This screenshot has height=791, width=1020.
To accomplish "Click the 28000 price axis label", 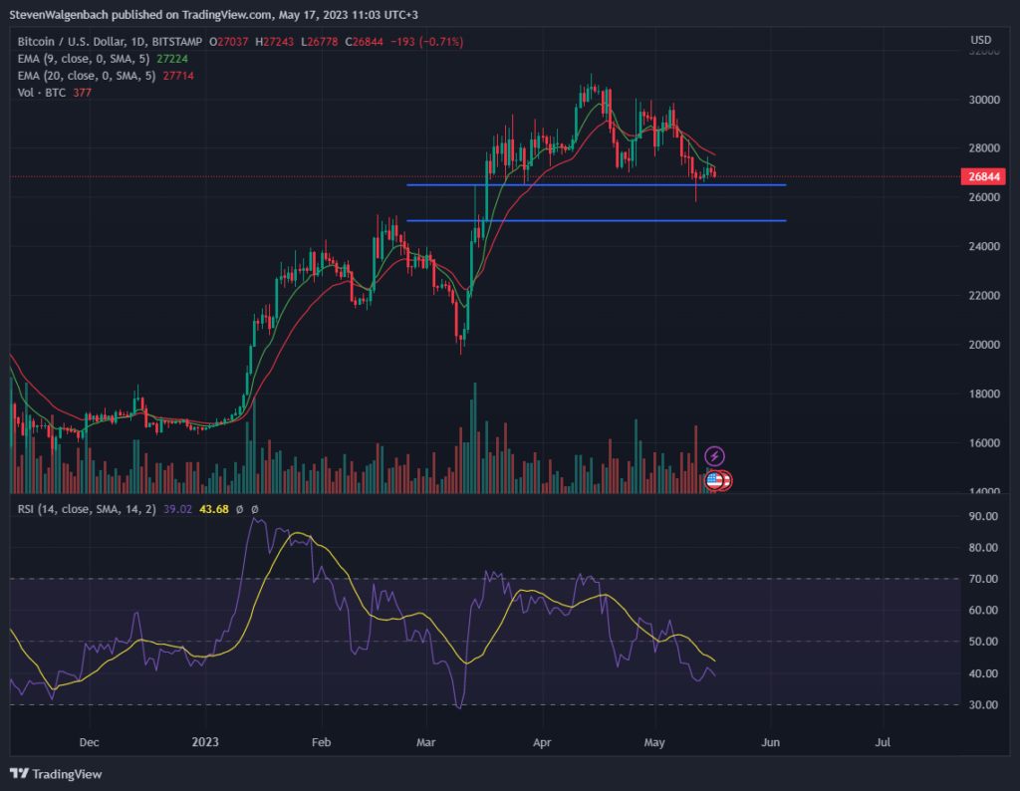I will coord(984,148).
